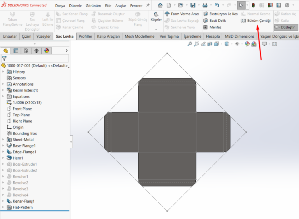299x219 pixels.
Task: Click the Form Verme Aracı icon
Action: point(167,14)
